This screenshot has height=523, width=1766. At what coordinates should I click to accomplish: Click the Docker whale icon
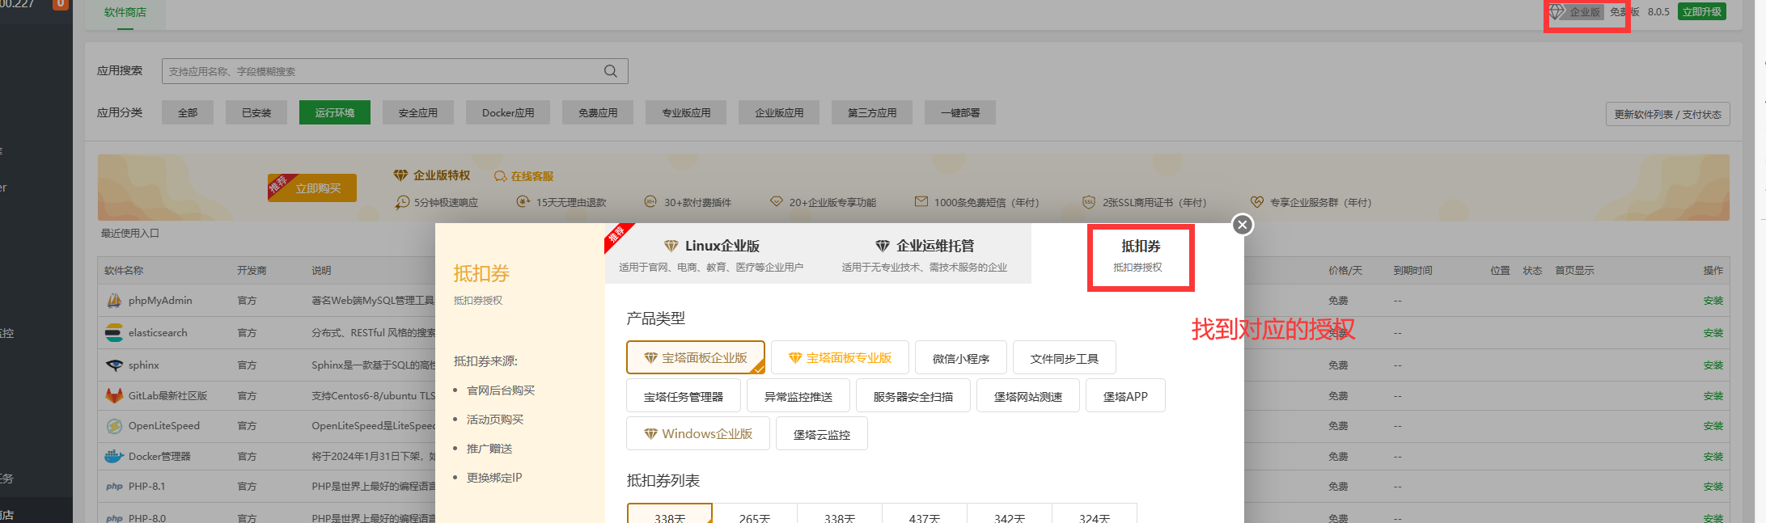tap(114, 457)
